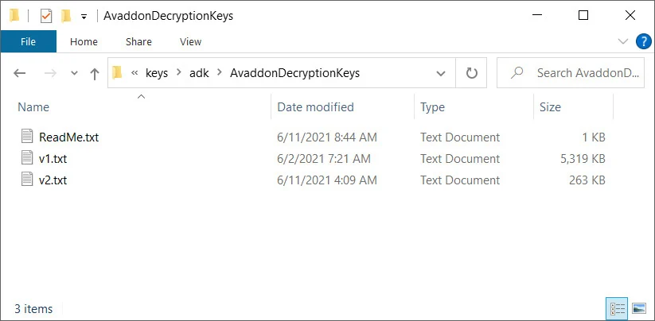Screen dimensions: 655x321
Task: Open the View ribbon tab
Action: pos(190,41)
